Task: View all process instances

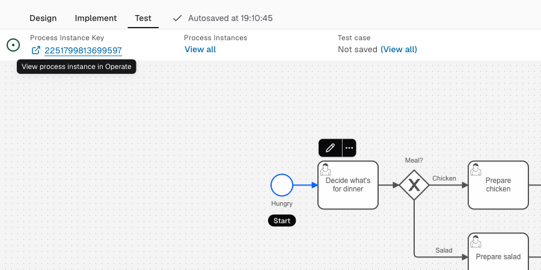Action: coord(200,50)
